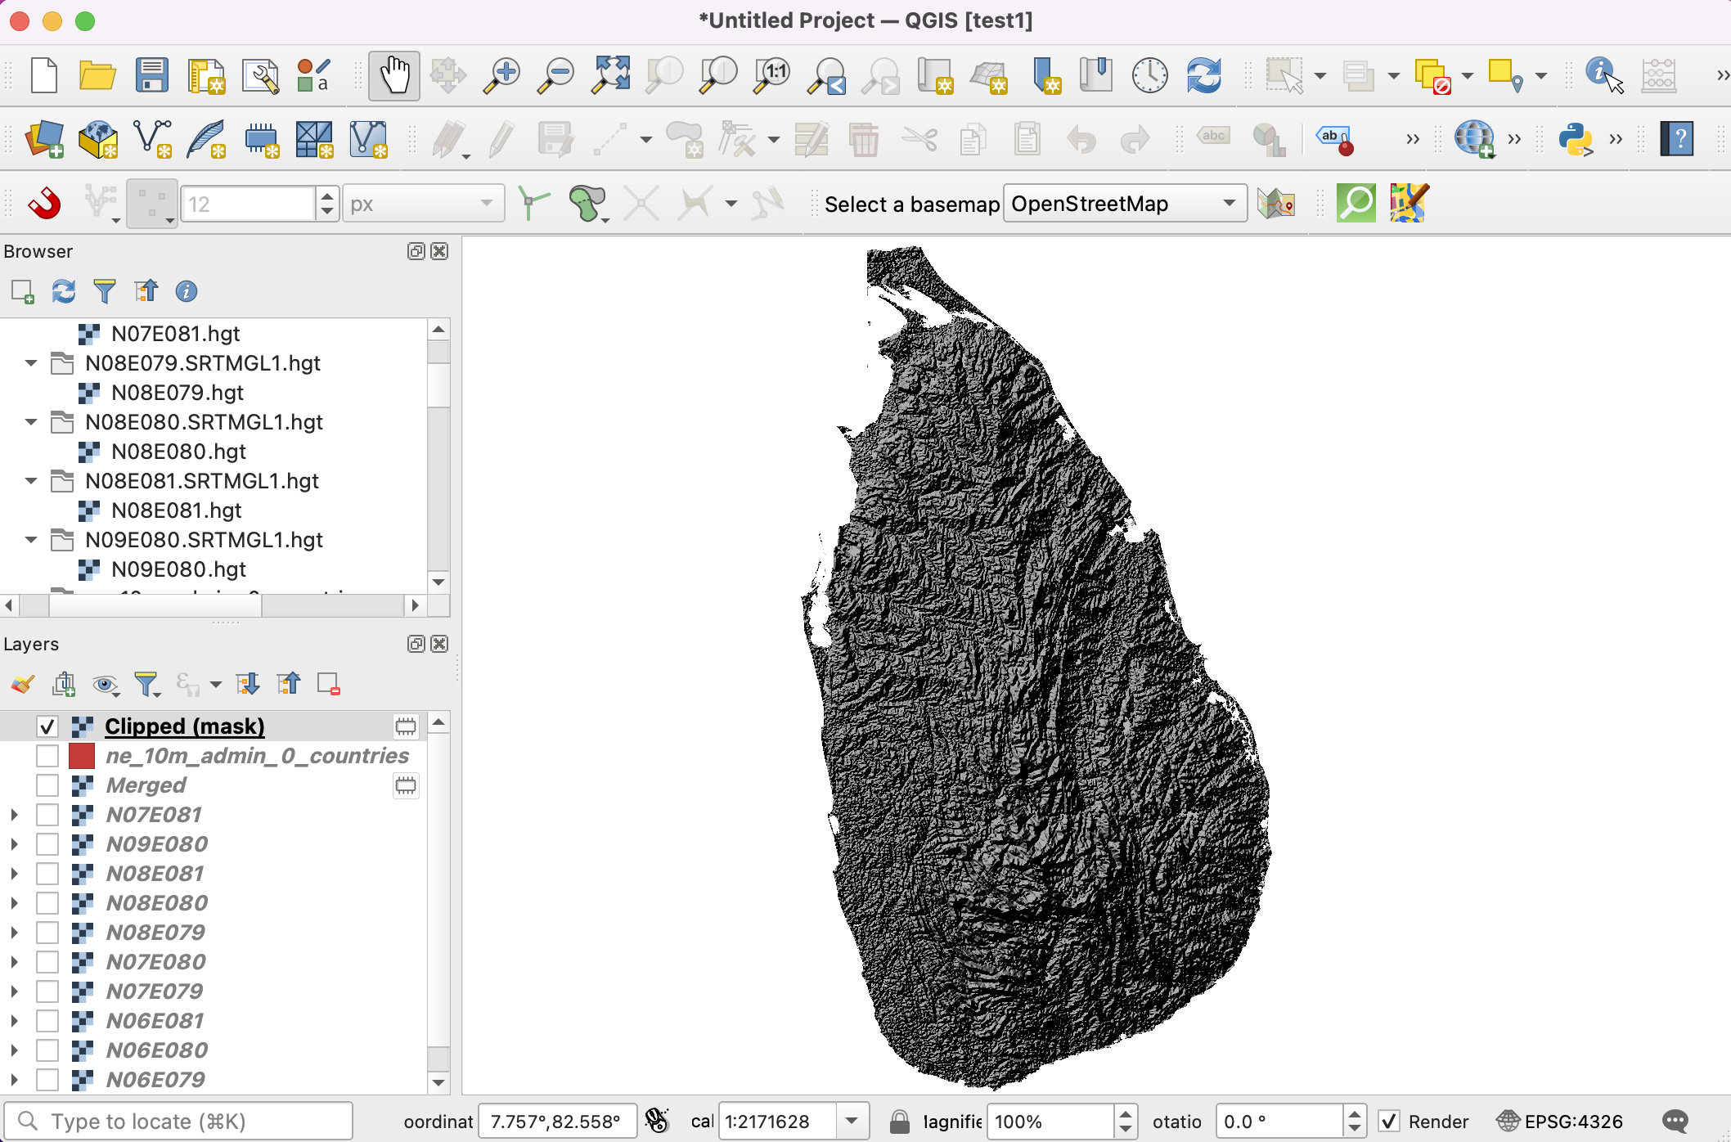Select the Merged layer in Layers
The width and height of the screenshot is (1731, 1142).
pos(146,785)
